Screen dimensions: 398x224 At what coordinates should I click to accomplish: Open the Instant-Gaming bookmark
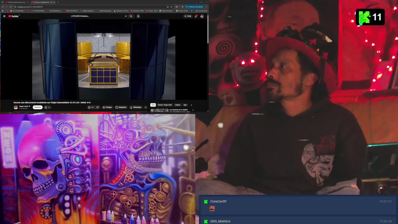(x=87, y=11)
